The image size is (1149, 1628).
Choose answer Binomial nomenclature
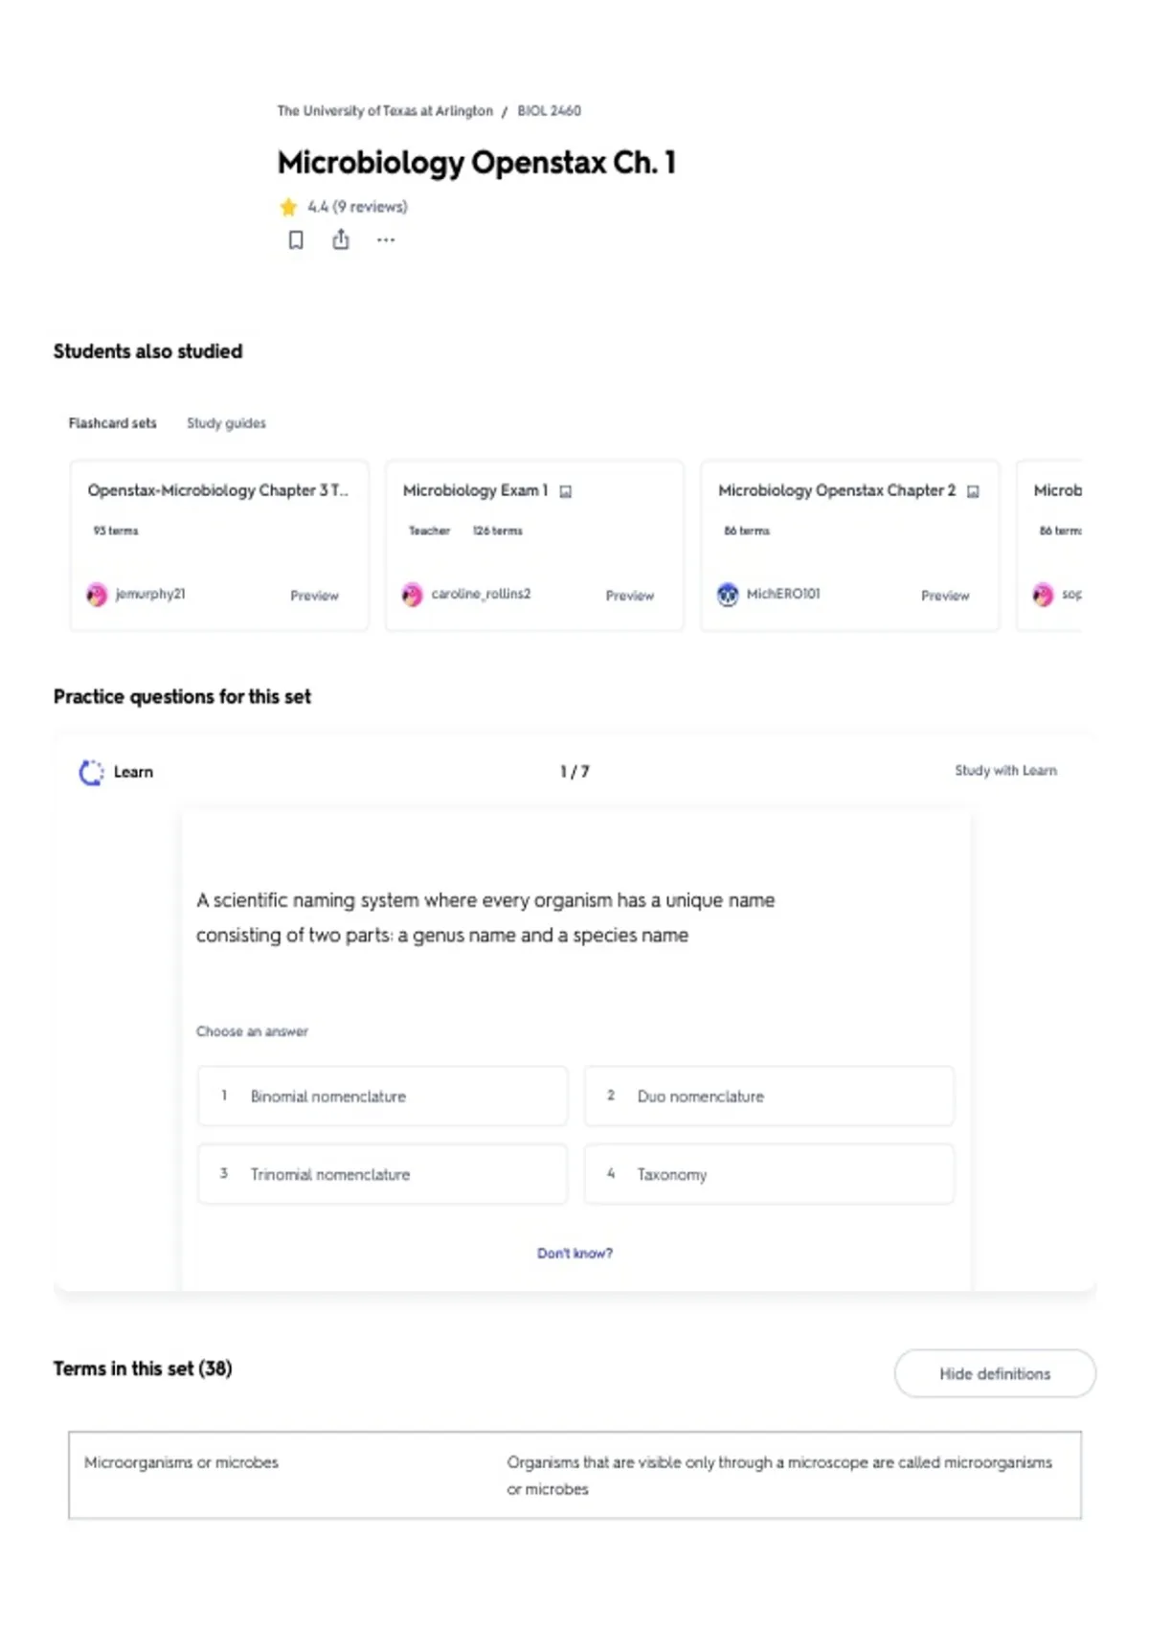click(382, 1096)
